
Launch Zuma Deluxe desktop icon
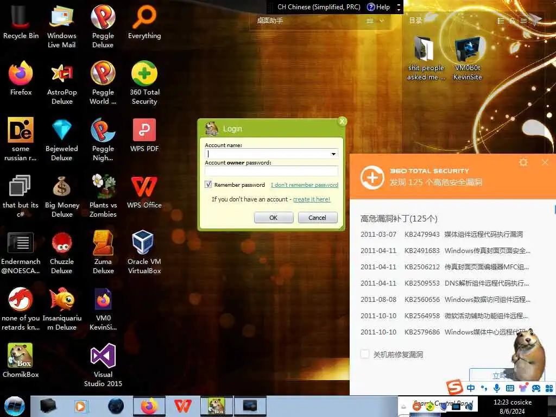[103, 252]
